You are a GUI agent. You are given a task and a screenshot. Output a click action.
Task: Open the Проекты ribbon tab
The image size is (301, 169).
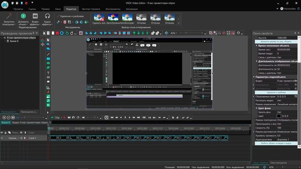point(18,9)
